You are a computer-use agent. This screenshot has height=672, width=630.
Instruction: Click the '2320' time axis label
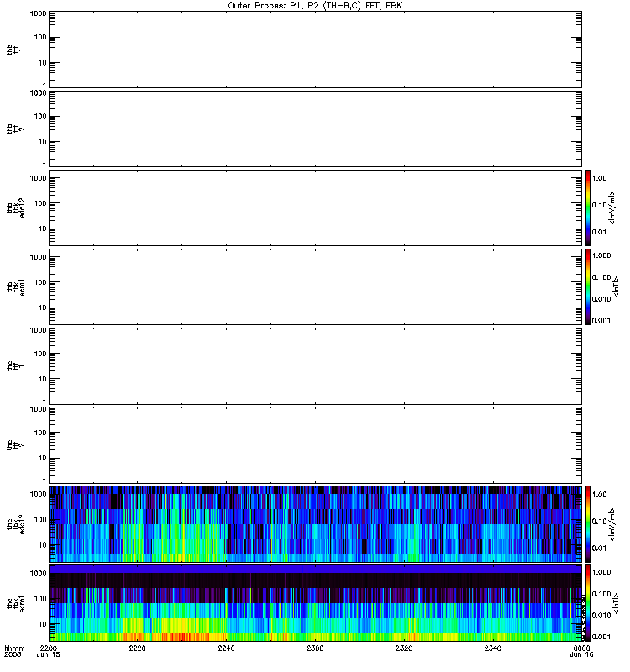coord(404,648)
